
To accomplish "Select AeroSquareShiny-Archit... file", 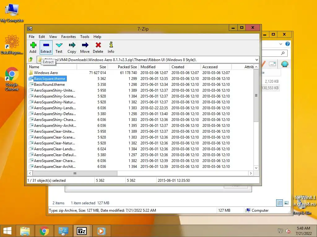I will point(55,125).
